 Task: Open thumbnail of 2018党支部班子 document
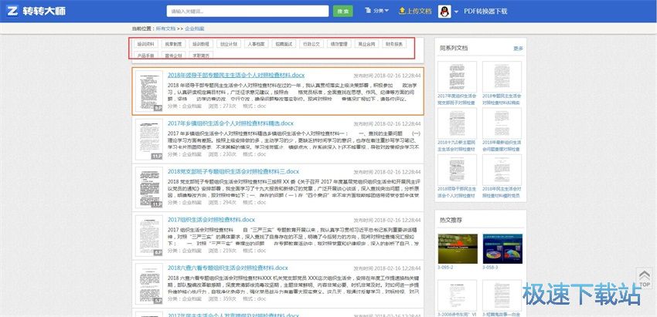pyautogui.click(x=148, y=187)
